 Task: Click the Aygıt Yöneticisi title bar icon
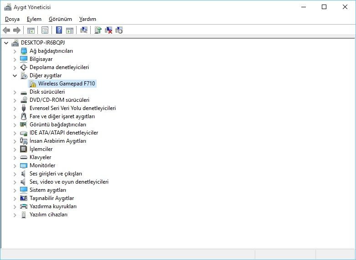(x=8, y=7)
